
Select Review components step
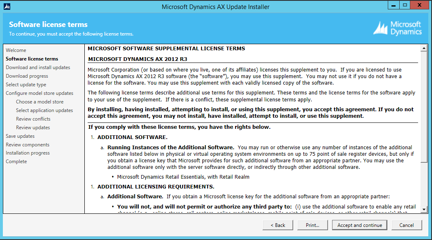pyautogui.click(x=27, y=144)
